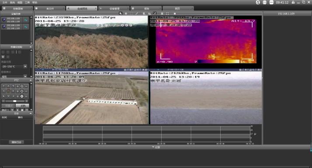Image resolution: width=312 pixels, height=168 pixels.
Task: Click the globe icon in top bar
Action: click(258, 2)
